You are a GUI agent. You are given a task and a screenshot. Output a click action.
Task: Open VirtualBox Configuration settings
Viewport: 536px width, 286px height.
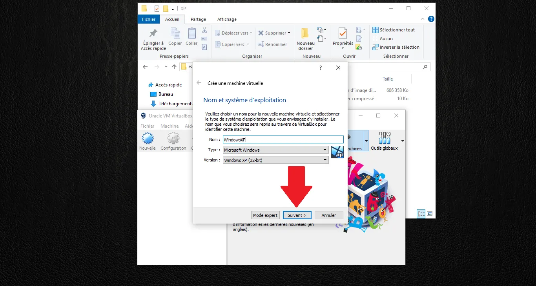point(173,141)
